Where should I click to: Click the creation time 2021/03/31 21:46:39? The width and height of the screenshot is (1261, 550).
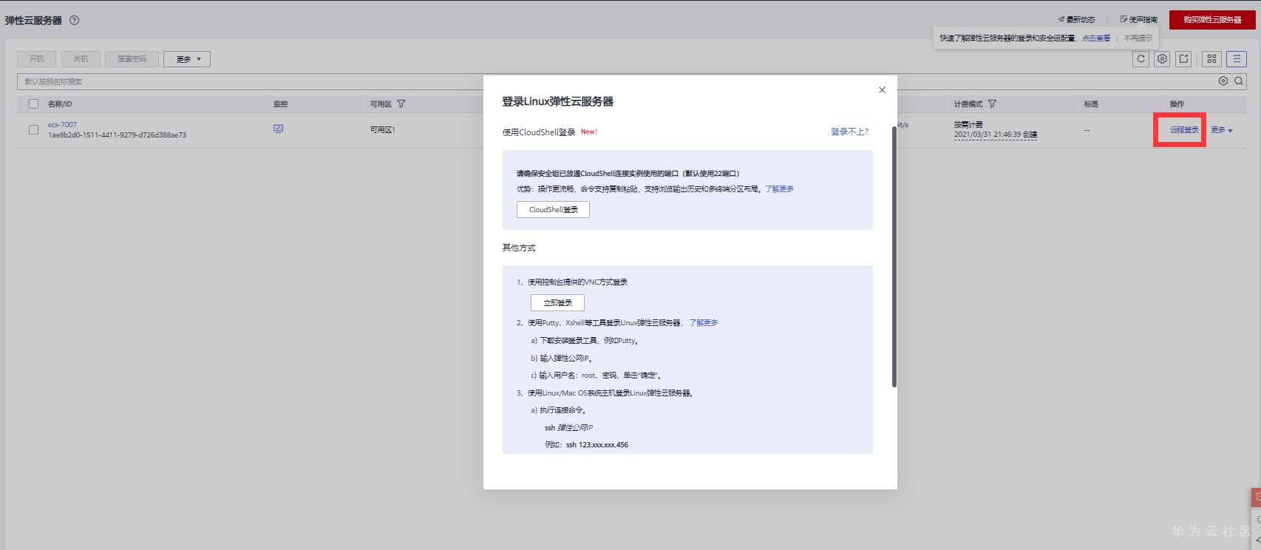[988, 135]
